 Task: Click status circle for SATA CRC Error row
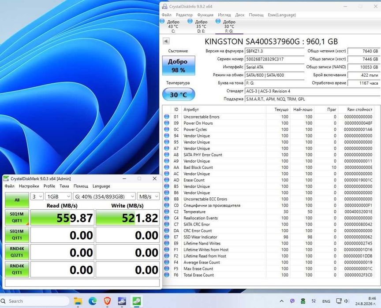click(167, 224)
